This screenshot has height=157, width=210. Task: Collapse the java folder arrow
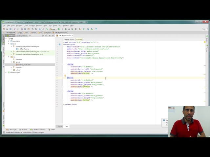9,44
